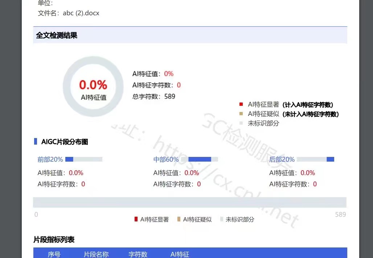Click the 计入AI特征字符数 legend note
The image size is (373, 258).
(x=308, y=105)
